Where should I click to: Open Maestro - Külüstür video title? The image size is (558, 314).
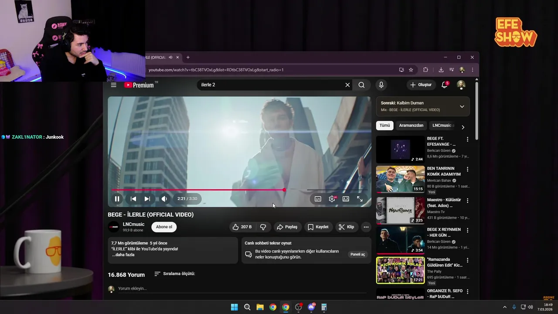tap(443, 203)
